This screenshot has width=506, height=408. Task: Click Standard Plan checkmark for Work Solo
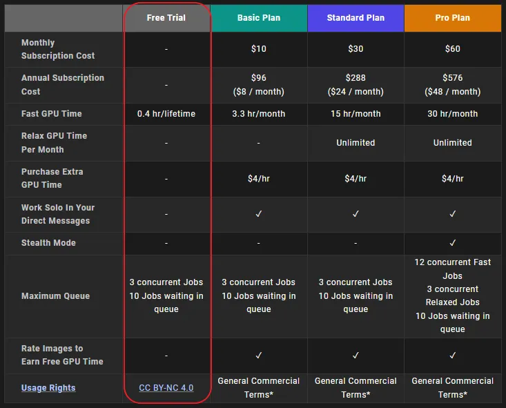[x=356, y=214]
